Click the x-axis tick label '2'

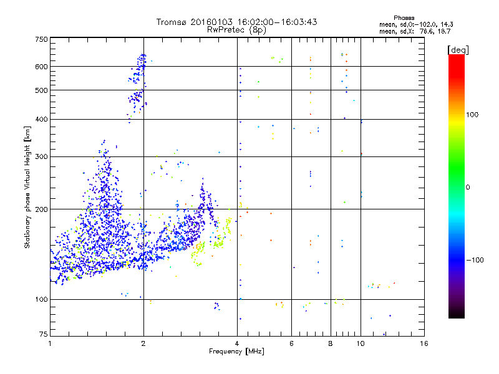click(x=143, y=343)
